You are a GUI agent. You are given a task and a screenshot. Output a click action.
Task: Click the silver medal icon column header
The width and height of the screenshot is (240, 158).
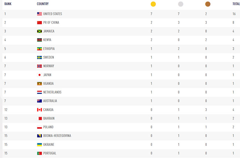[181, 4]
